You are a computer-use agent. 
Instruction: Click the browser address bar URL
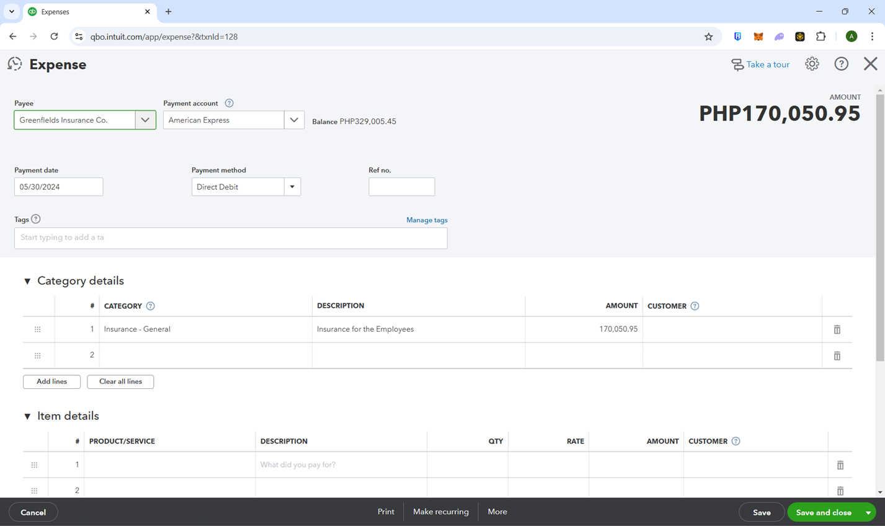click(x=164, y=37)
